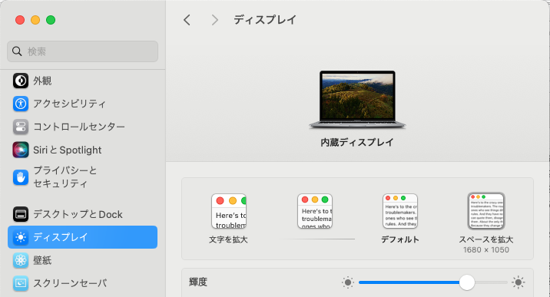Go back with the left chevron
Image resolution: width=550 pixels, height=297 pixels.
(187, 20)
